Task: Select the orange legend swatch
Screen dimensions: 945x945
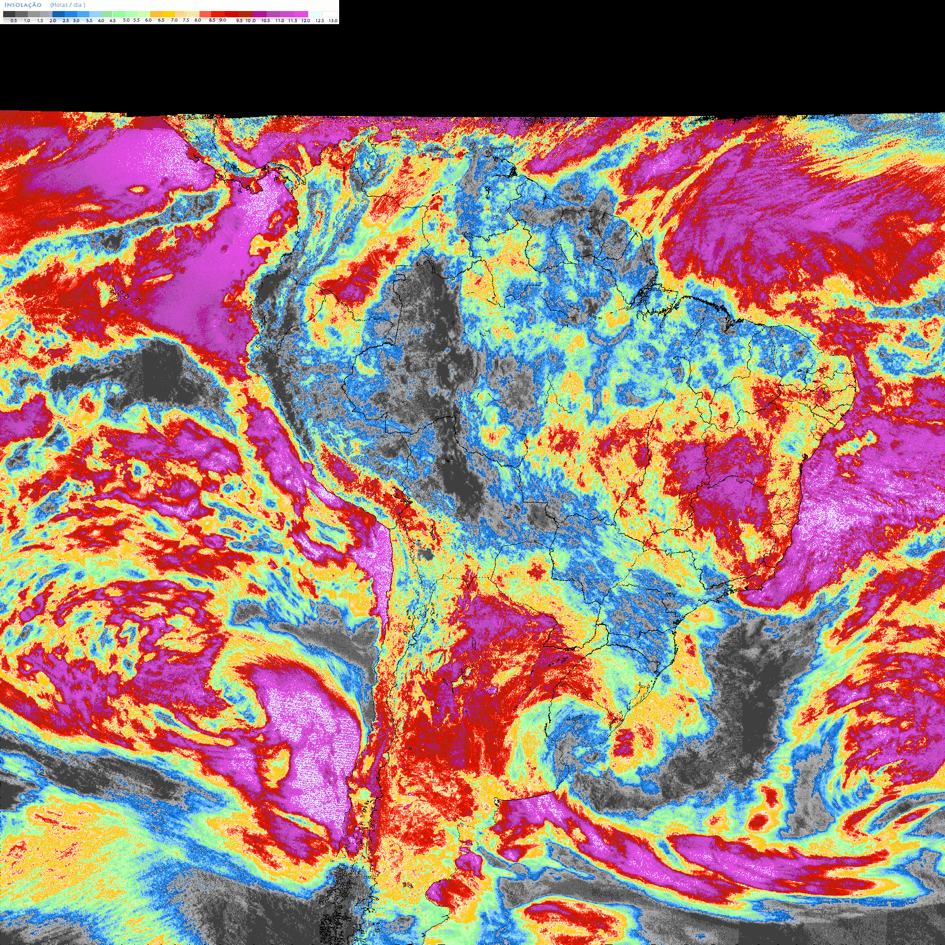Action: pos(156,14)
